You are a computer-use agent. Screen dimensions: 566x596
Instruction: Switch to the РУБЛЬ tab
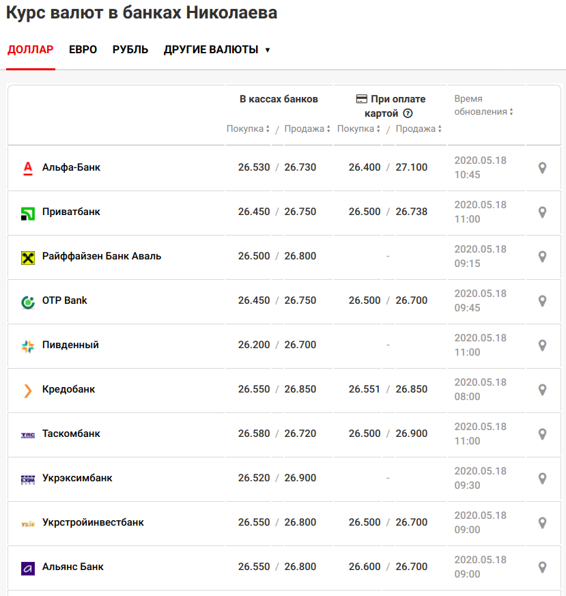pos(130,50)
